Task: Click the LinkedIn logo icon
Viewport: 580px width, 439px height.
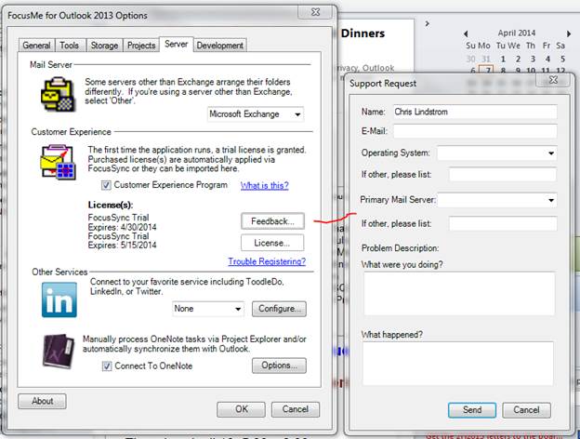Action: [x=59, y=299]
